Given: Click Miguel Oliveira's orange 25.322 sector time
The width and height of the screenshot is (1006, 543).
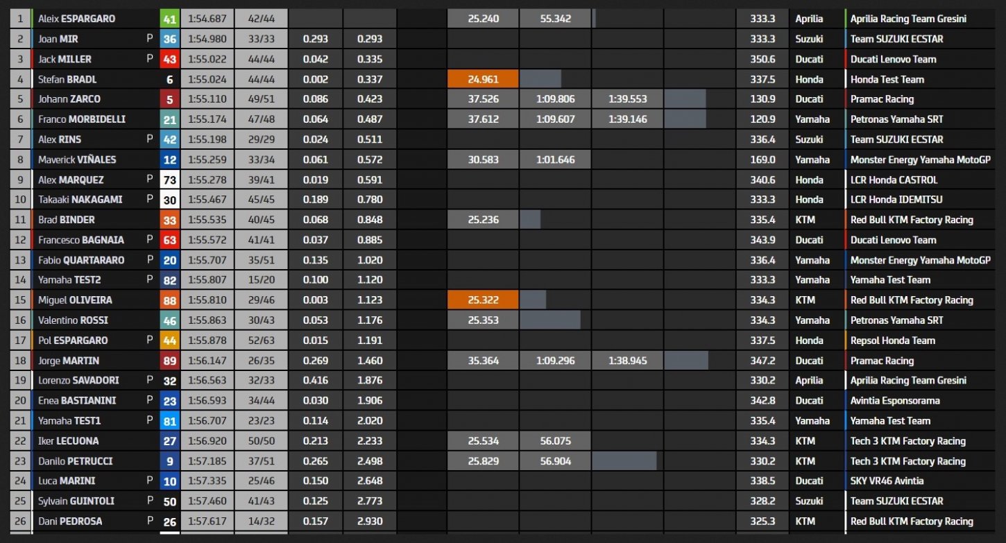Looking at the screenshot, I should click(483, 300).
